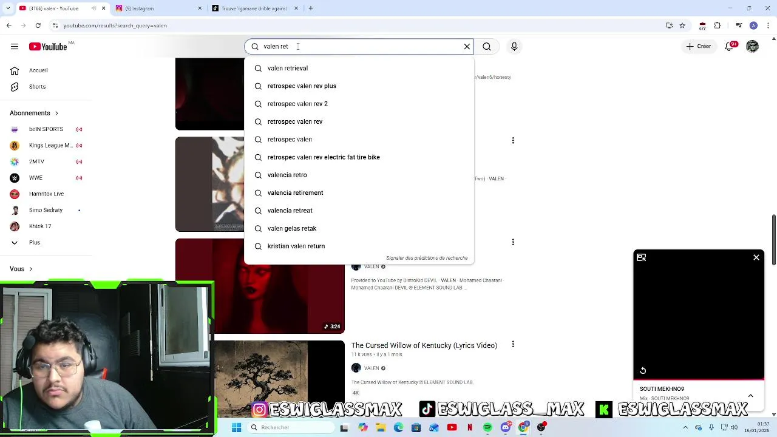Click 'Signaler des prédictions de recherche' link
Image resolution: width=777 pixels, height=437 pixels.
[427, 258]
